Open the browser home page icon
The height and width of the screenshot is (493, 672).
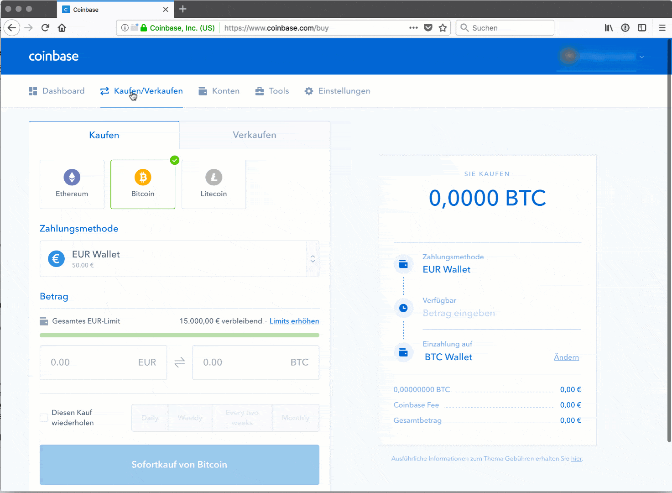62,28
